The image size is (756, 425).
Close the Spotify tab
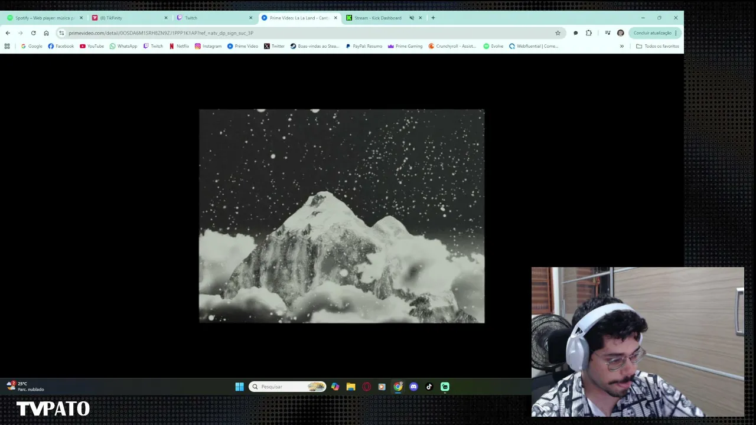coord(81,18)
